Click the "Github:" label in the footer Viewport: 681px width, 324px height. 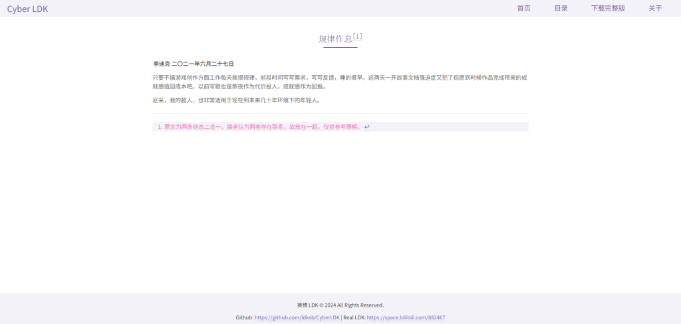(244, 318)
